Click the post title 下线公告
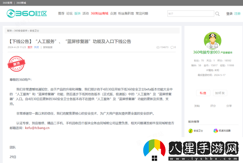The width and height of the screenshot is (243, 163). coord(70,42)
